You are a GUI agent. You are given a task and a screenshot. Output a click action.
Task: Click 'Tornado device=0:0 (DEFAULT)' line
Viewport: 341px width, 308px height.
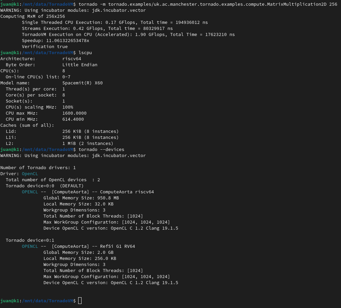pyautogui.click(x=44, y=186)
